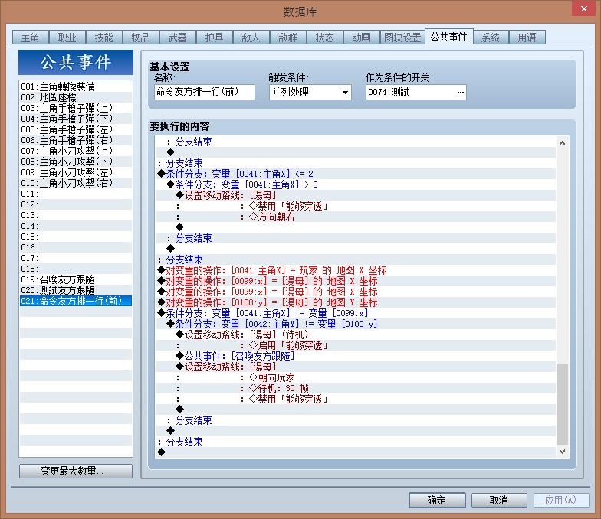Switch to the 动画 tab
The width and height of the screenshot is (601, 519).
pos(362,38)
